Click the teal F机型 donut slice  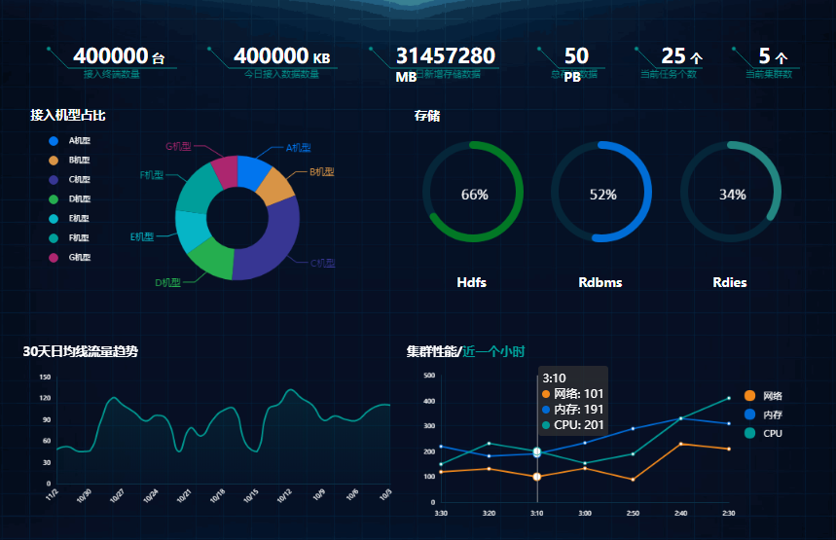pos(197,189)
